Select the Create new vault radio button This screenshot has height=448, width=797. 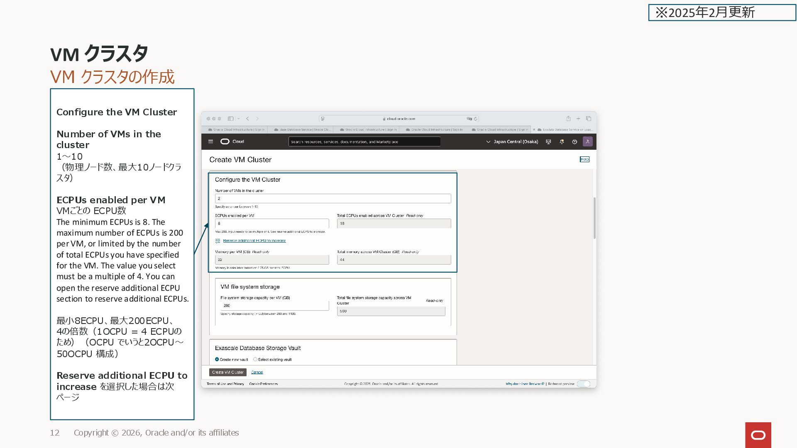(217, 359)
